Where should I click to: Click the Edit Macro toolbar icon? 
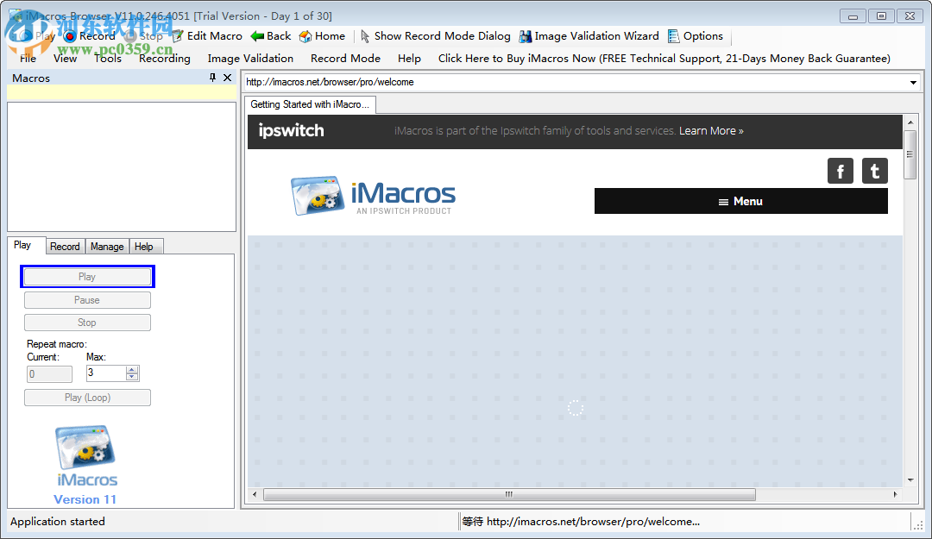point(178,36)
